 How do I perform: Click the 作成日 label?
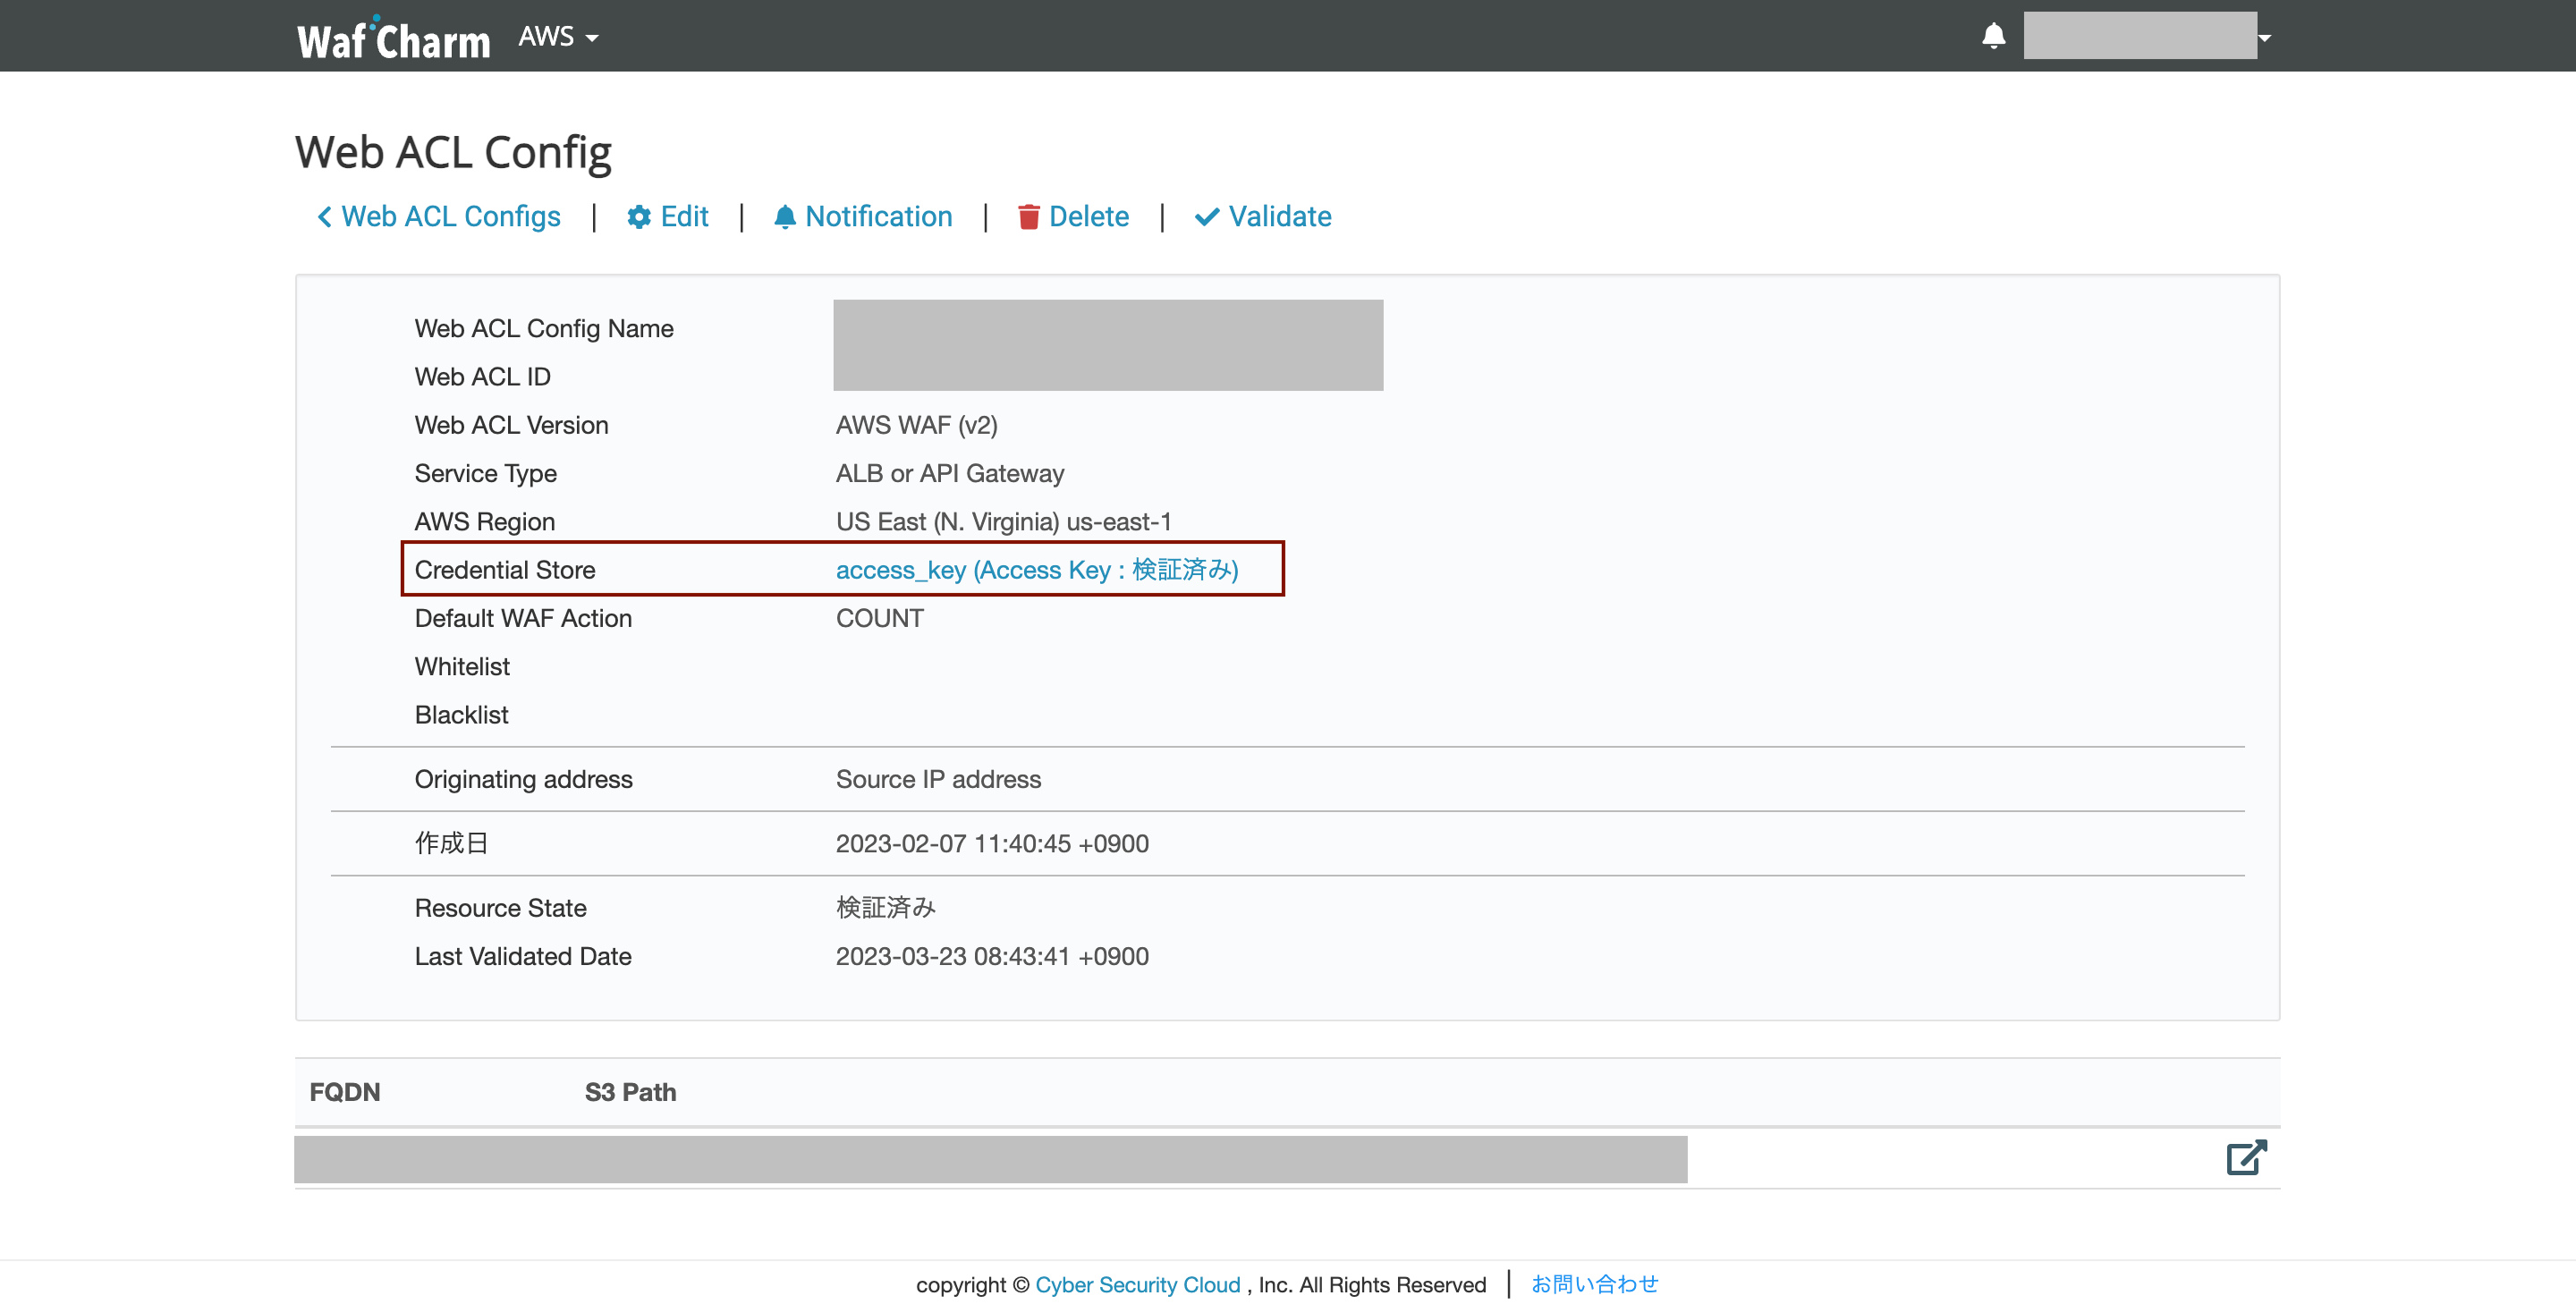451,844
